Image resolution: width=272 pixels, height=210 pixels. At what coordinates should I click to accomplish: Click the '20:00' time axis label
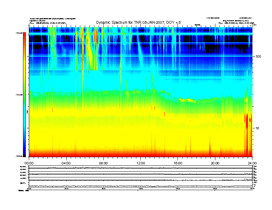215,163
